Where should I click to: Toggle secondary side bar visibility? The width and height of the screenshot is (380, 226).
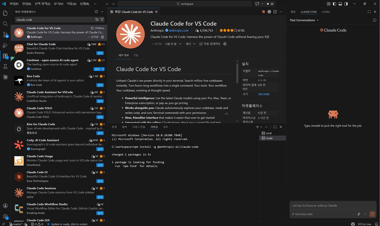(x=346, y=4)
